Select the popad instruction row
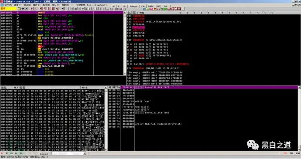Viewport: 301px width, 159px height. pos(62,13)
